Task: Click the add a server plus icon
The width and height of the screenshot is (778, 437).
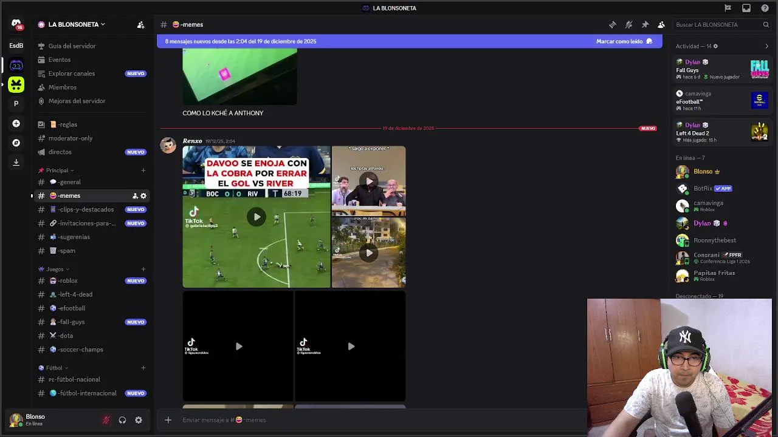Action: point(16,123)
